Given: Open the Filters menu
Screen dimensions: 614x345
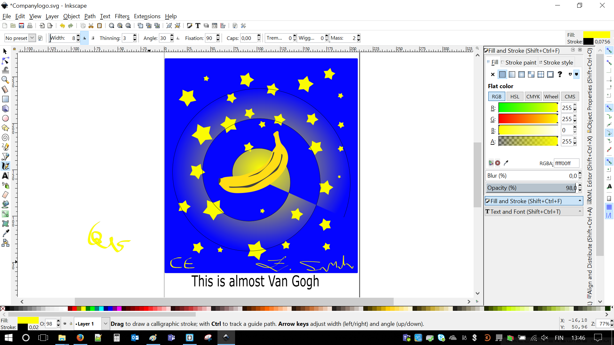Looking at the screenshot, I should tap(122, 16).
